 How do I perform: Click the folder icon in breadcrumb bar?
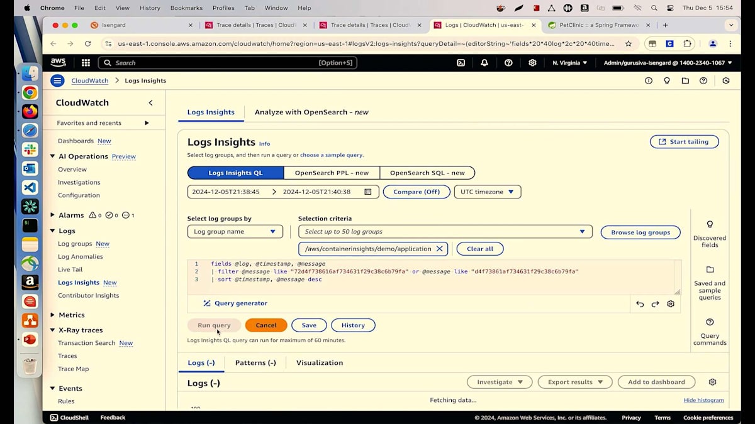[x=685, y=80]
